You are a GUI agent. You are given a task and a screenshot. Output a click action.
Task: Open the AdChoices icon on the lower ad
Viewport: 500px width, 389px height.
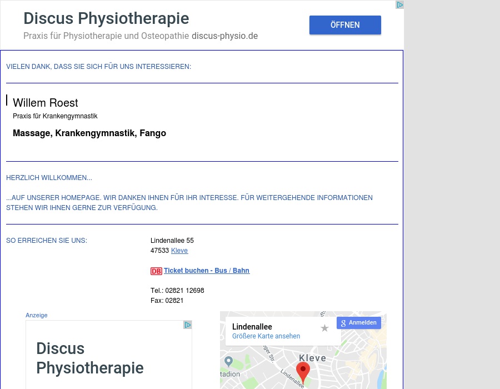pos(187,325)
